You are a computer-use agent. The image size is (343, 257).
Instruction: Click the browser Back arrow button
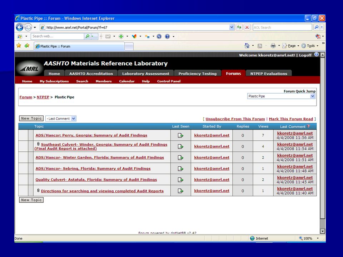click(20, 27)
